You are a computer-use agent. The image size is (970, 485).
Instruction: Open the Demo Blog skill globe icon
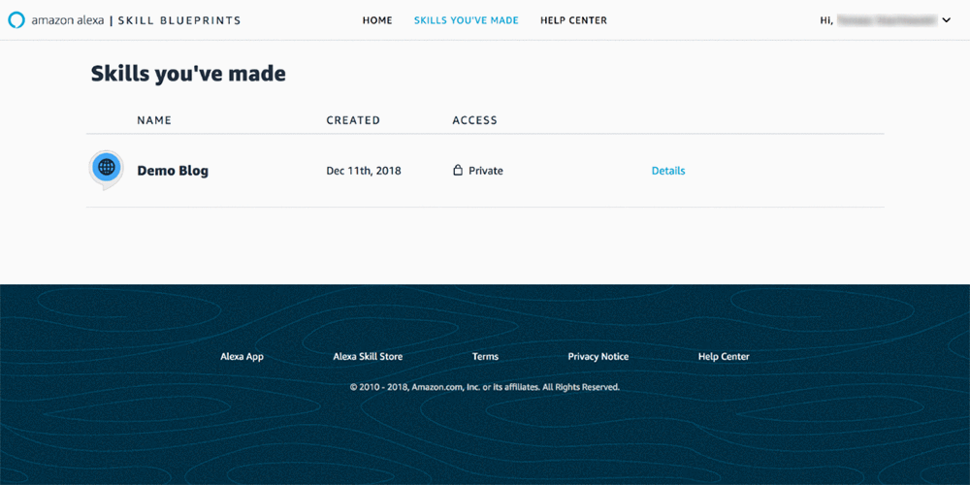pyautogui.click(x=107, y=170)
